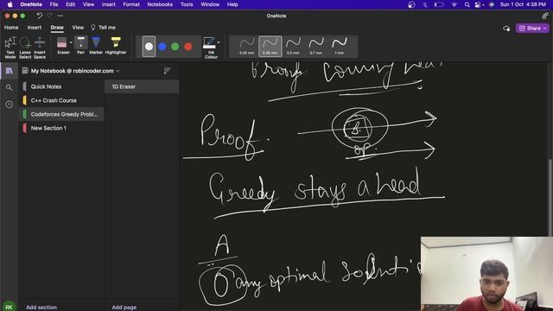553x311 pixels.
Task: Click the Bluetooth status icon
Action: (425, 4)
